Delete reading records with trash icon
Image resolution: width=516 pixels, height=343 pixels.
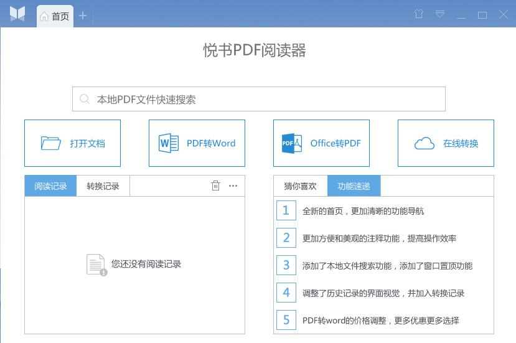pyautogui.click(x=215, y=186)
